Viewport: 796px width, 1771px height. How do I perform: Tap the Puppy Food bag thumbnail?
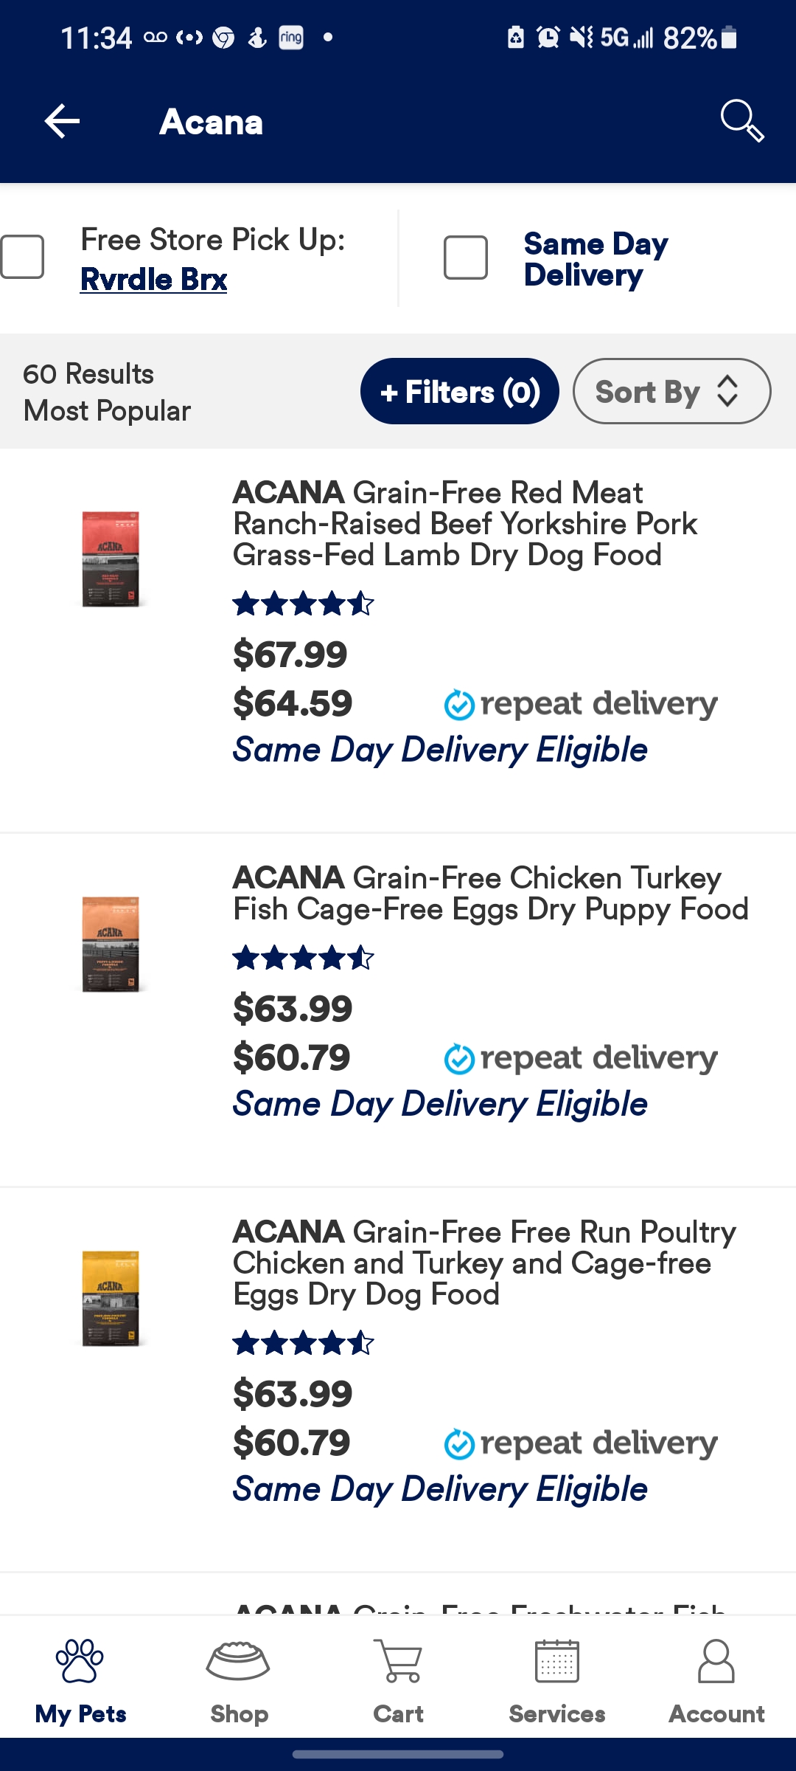point(111,944)
